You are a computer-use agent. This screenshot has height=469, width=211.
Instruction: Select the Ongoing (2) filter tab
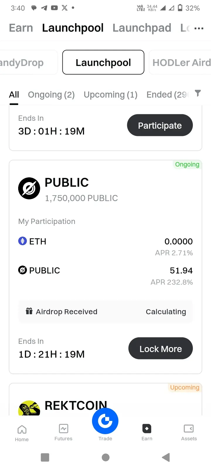click(x=51, y=95)
